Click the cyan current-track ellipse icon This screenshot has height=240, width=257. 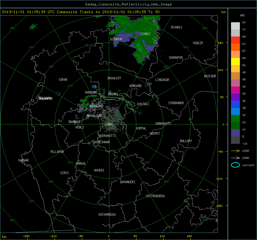(235, 165)
